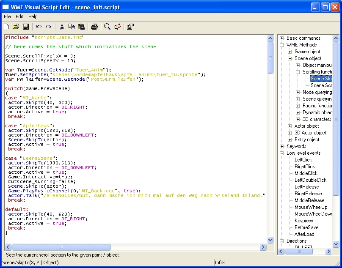This screenshot has width=342, height=268.
Task: Undo the last edit
Action: click(39, 27)
